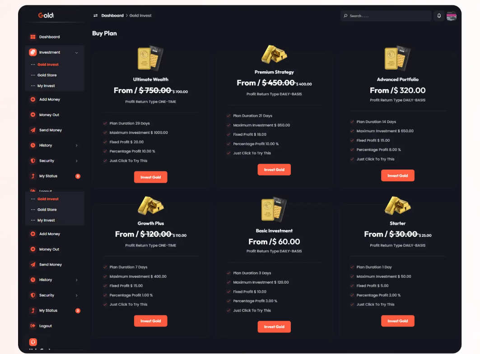Collapse the Investment menu chevron
This screenshot has width=480, height=354.
[76, 53]
